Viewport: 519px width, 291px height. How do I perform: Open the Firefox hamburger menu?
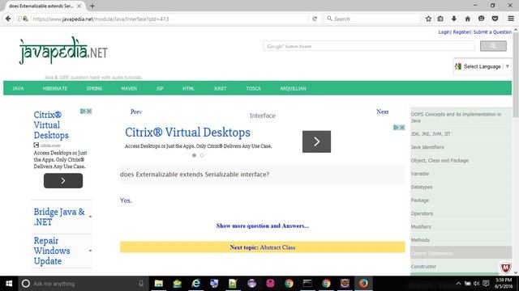tap(511, 19)
